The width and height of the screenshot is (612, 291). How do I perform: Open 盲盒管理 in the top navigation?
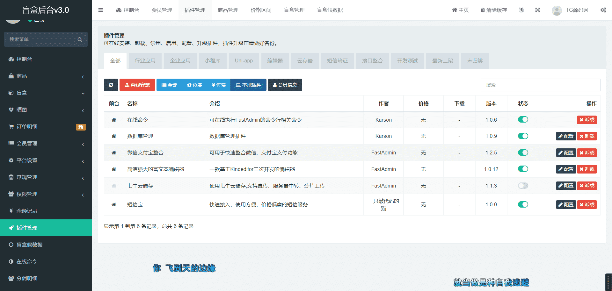tap(294, 10)
